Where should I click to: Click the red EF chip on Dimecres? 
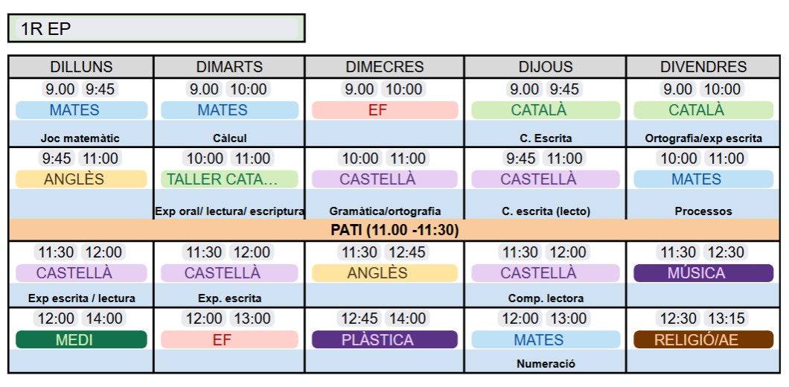(384, 110)
